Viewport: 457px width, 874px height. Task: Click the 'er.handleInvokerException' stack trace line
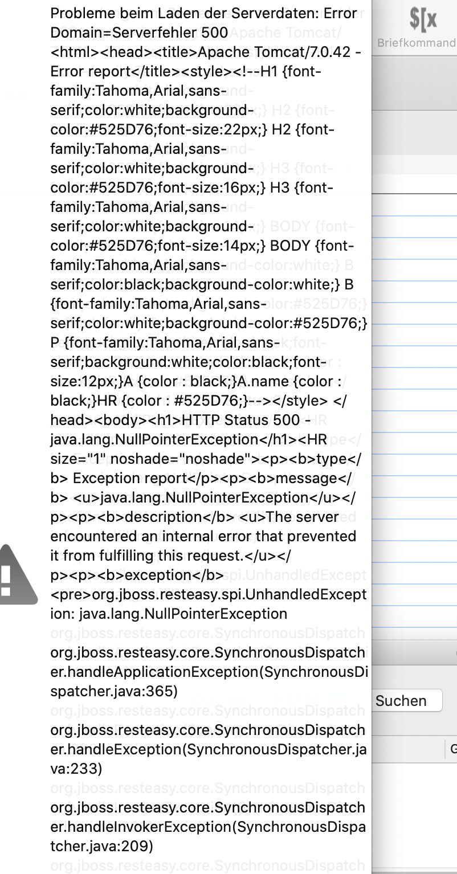point(208,827)
